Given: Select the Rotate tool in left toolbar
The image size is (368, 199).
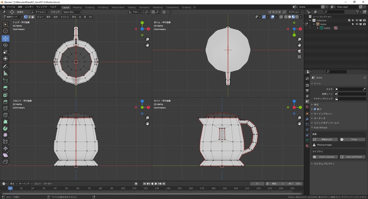Looking at the screenshot, I should point(5,45).
